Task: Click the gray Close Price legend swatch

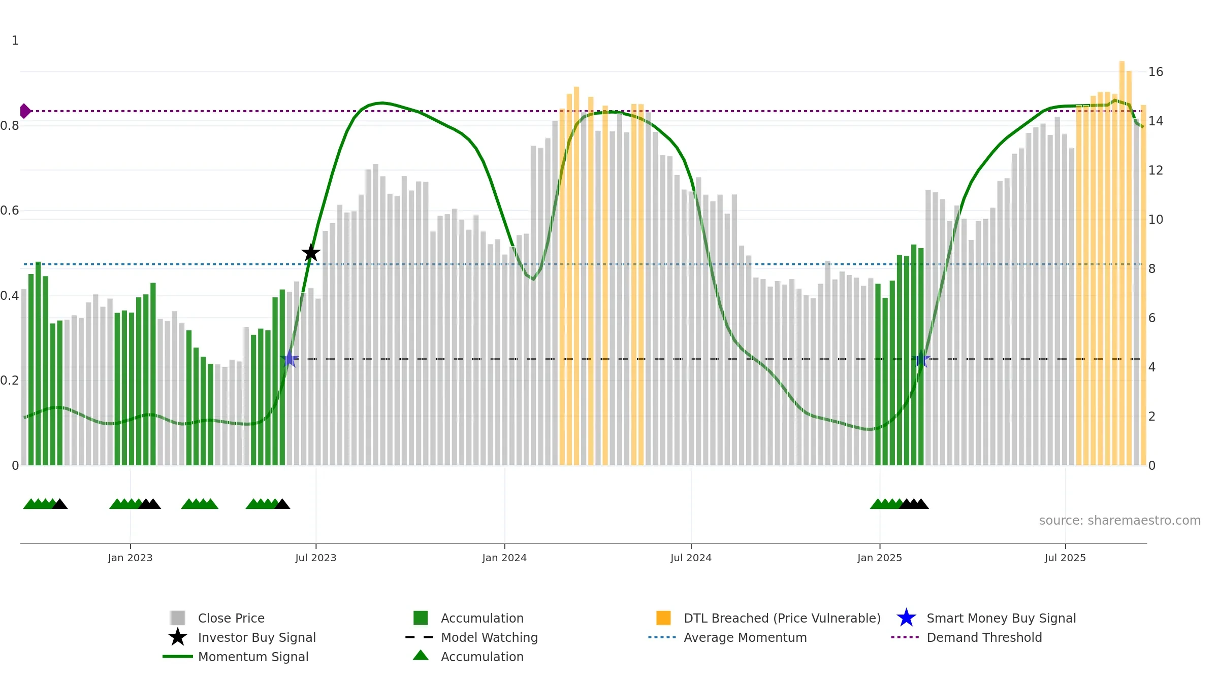Action: 178,618
